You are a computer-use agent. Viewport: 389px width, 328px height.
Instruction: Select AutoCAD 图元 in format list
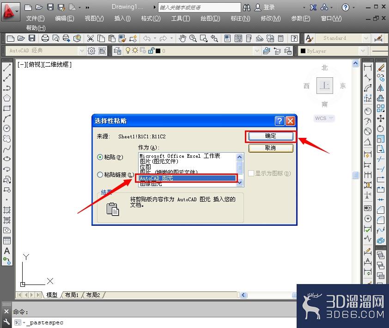coord(187,178)
